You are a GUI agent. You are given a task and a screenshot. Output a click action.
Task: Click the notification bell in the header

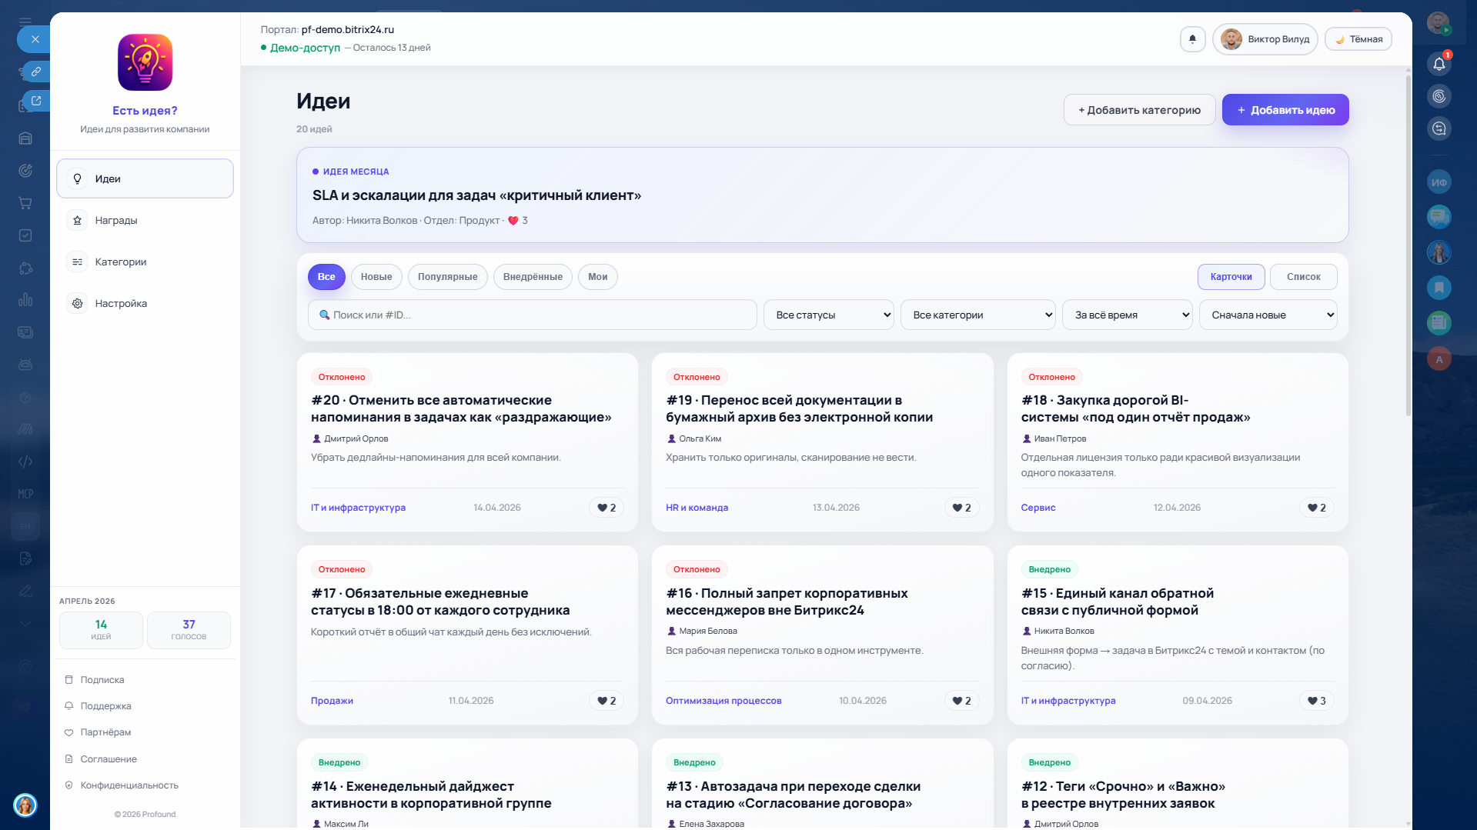pos(1192,39)
